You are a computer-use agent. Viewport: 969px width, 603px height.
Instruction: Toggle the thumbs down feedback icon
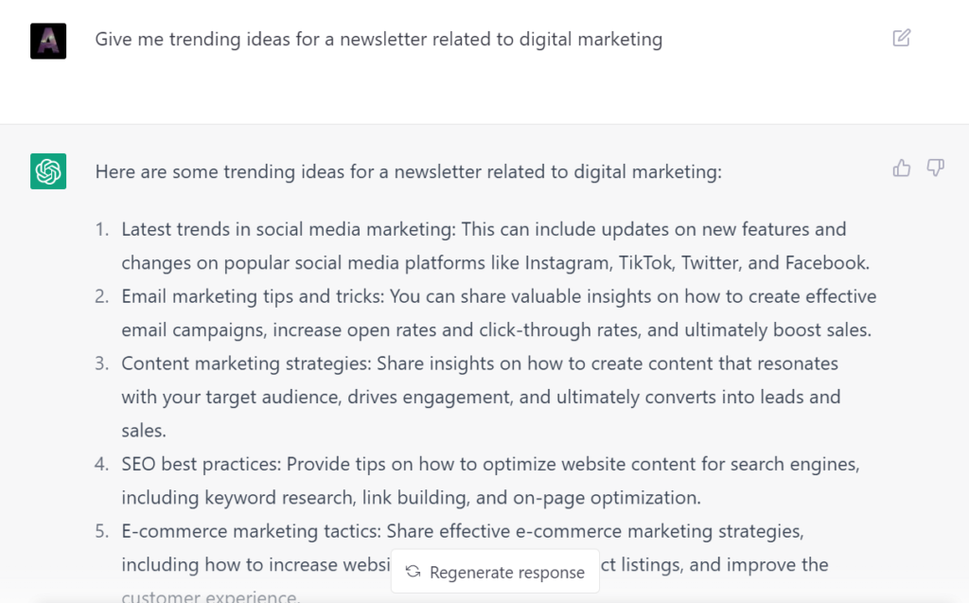935,168
